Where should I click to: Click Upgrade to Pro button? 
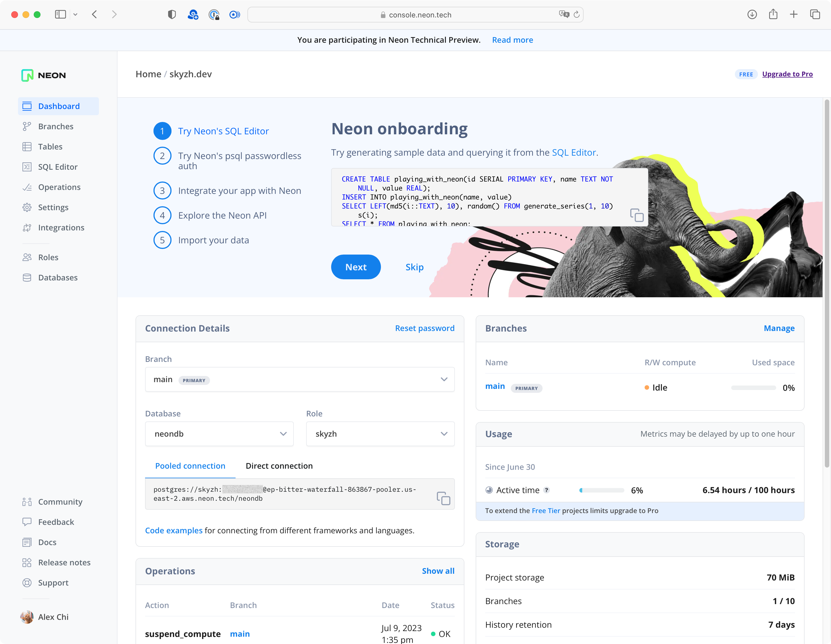[x=787, y=74]
